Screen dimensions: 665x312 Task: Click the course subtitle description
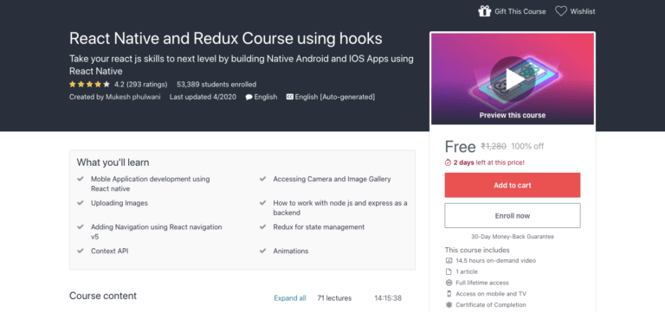click(x=242, y=65)
